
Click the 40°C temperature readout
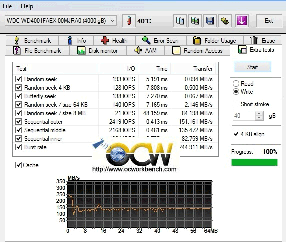tap(144, 21)
